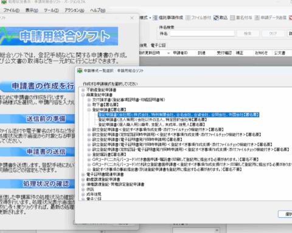Expand the 成年後見 tree node
Image resolution: width=292 pixels, height=233 pixels.
pyautogui.click(x=83, y=194)
